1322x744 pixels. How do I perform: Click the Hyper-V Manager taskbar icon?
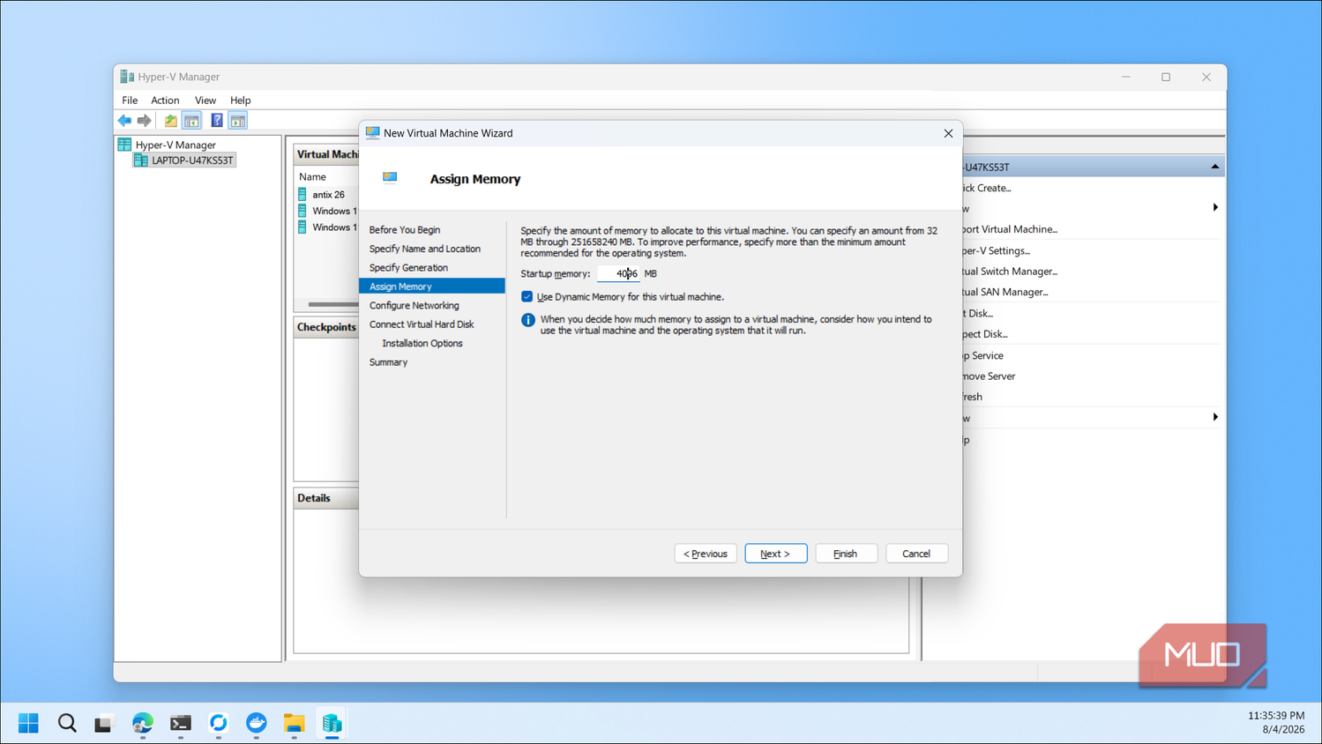coord(332,723)
